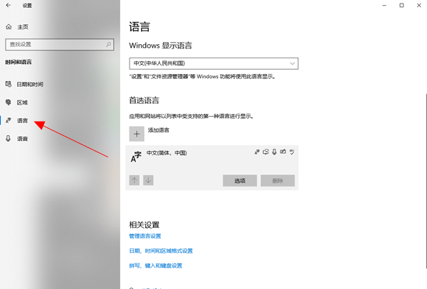Click the magnifier search icon
Viewport: 427px width, 289px height.
point(108,44)
